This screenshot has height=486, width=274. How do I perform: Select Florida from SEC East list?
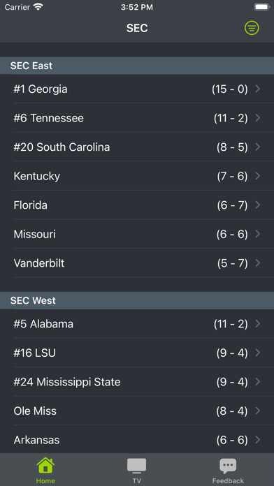tap(137, 205)
